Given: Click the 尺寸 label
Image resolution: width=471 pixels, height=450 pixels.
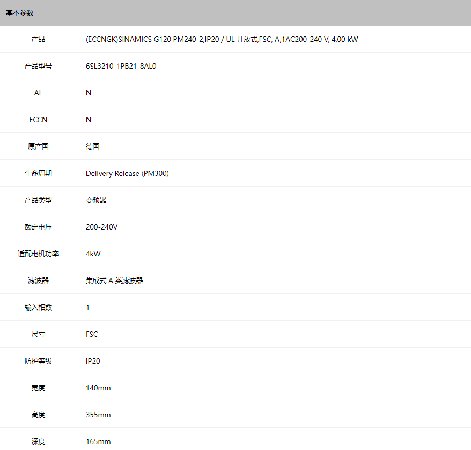Looking at the screenshot, I should tap(38, 334).
